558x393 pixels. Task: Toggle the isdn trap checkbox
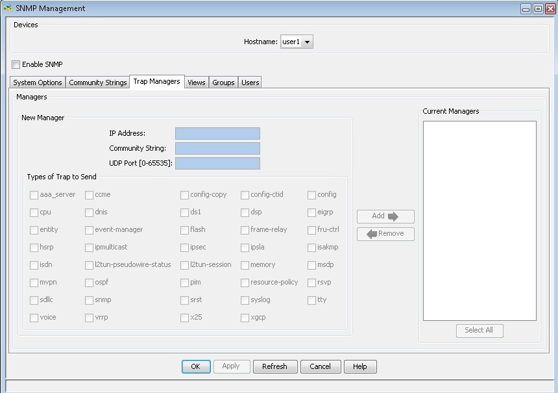tap(34, 265)
